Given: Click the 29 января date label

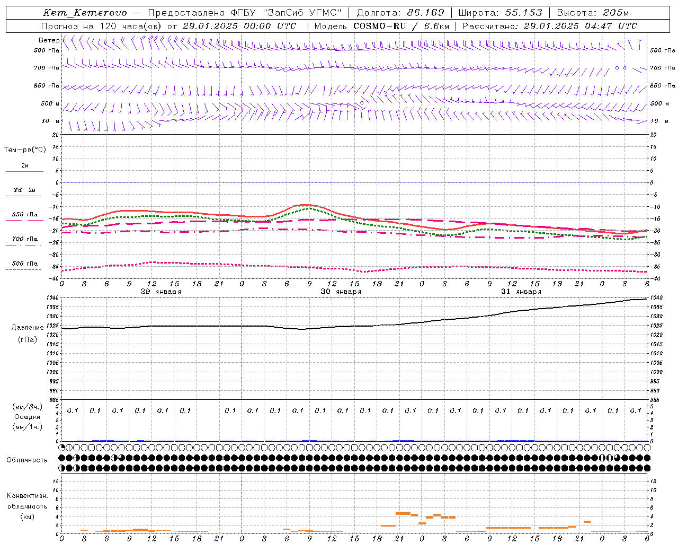Looking at the screenshot, I should (x=161, y=292).
